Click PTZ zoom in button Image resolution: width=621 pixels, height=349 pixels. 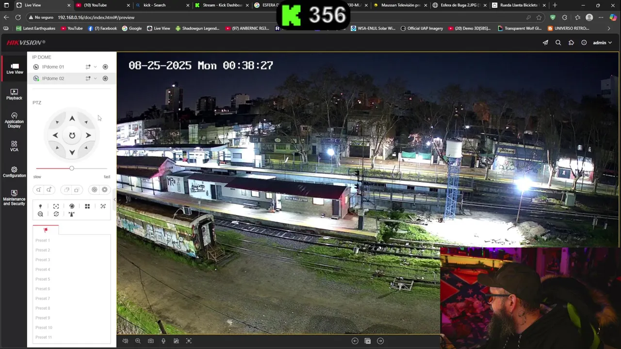(x=49, y=190)
